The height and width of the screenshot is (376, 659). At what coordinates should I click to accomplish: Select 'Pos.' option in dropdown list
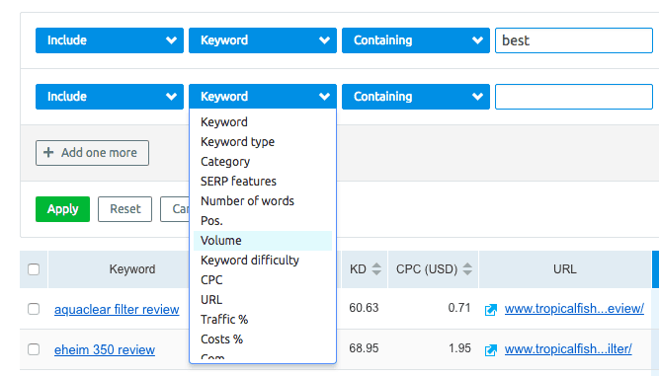[263, 221]
